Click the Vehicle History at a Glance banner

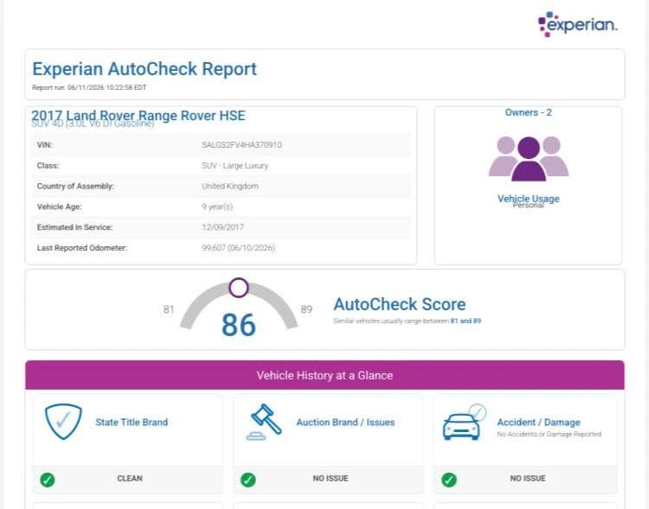[x=324, y=375]
